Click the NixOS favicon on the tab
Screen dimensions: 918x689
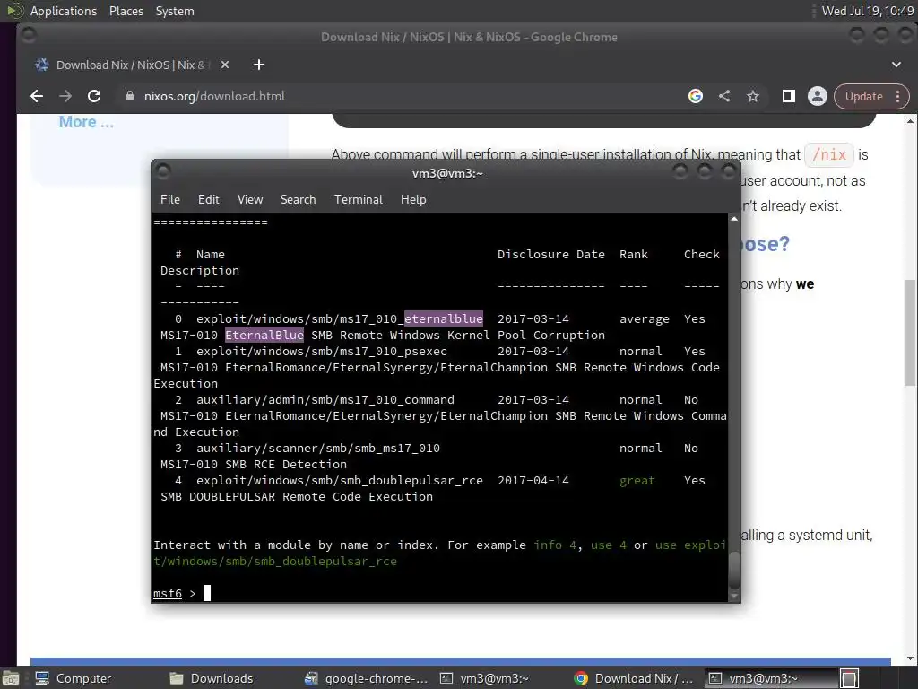41,65
